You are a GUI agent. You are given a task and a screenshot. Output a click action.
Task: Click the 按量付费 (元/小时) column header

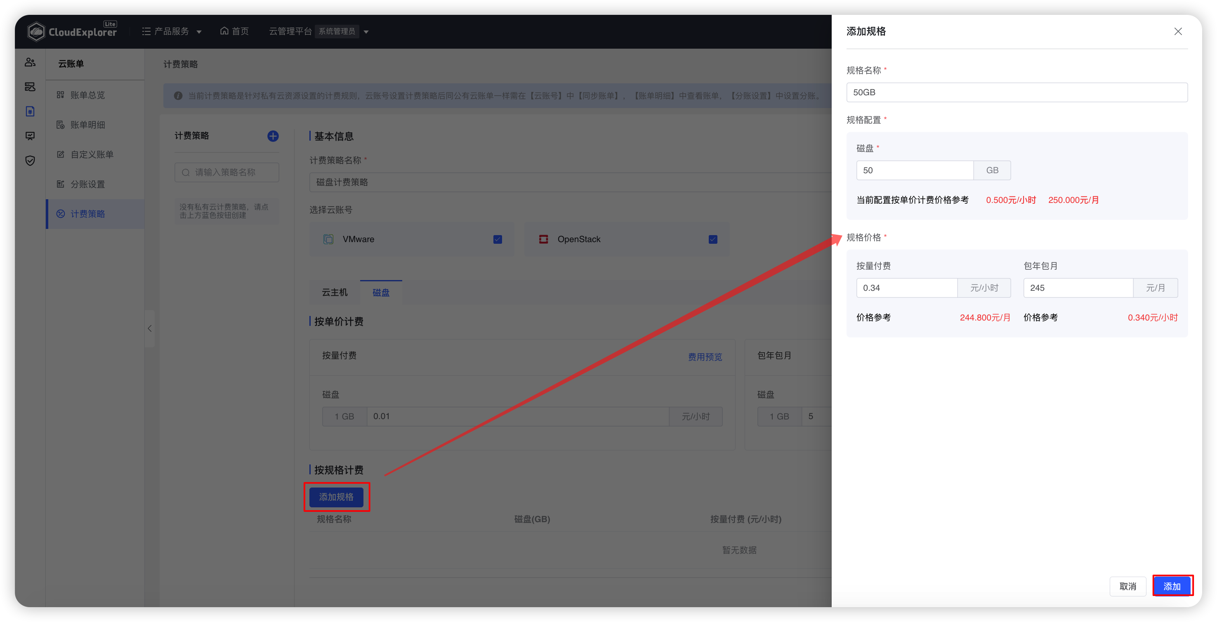745,520
